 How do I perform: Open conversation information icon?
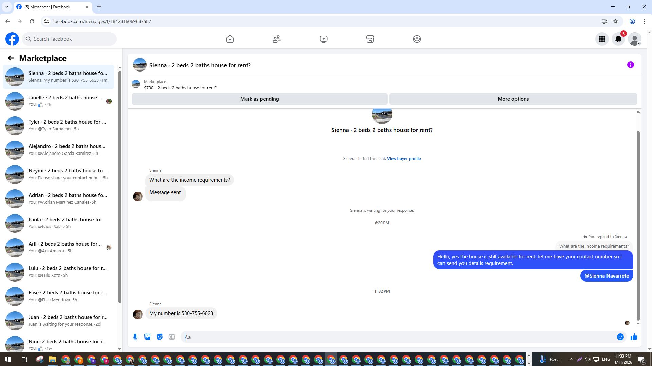pos(631,65)
